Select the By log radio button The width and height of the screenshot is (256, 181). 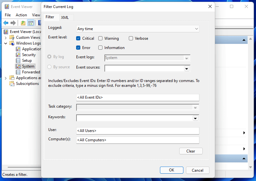49,57
